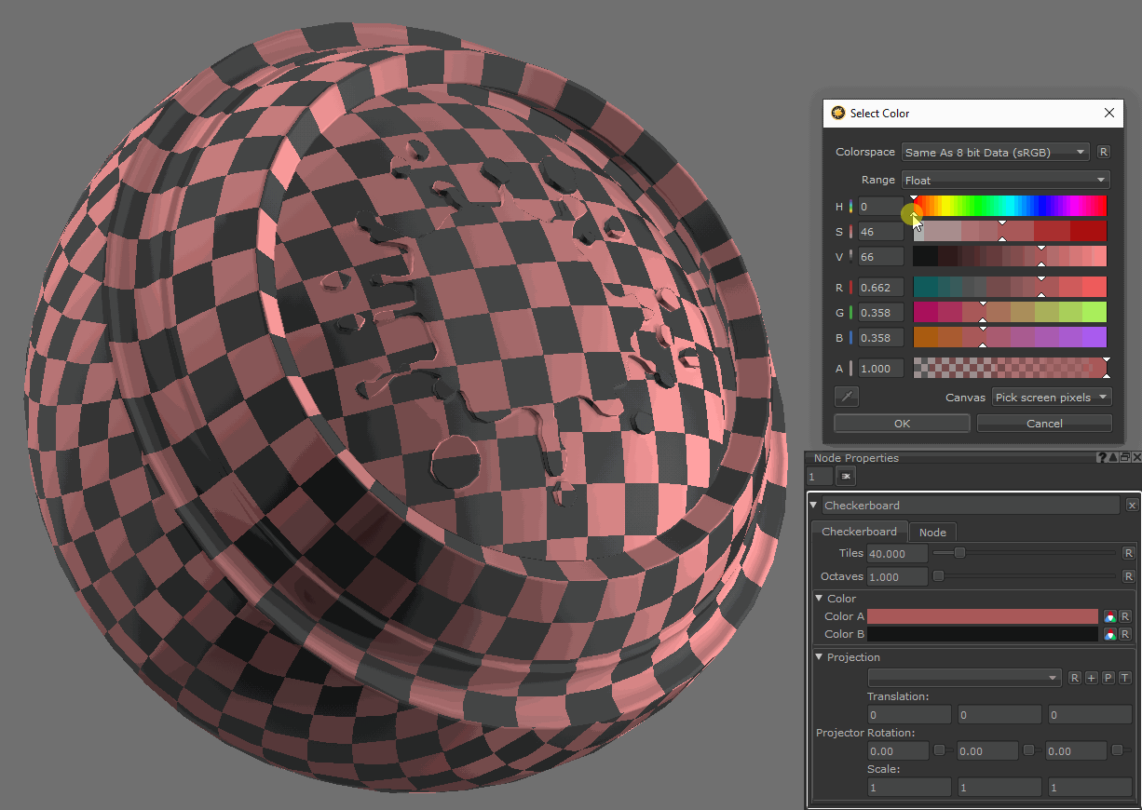Screen dimensions: 1142x810
Task: Reset Tiles value with its R icon
Action: pyautogui.click(x=1128, y=553)
